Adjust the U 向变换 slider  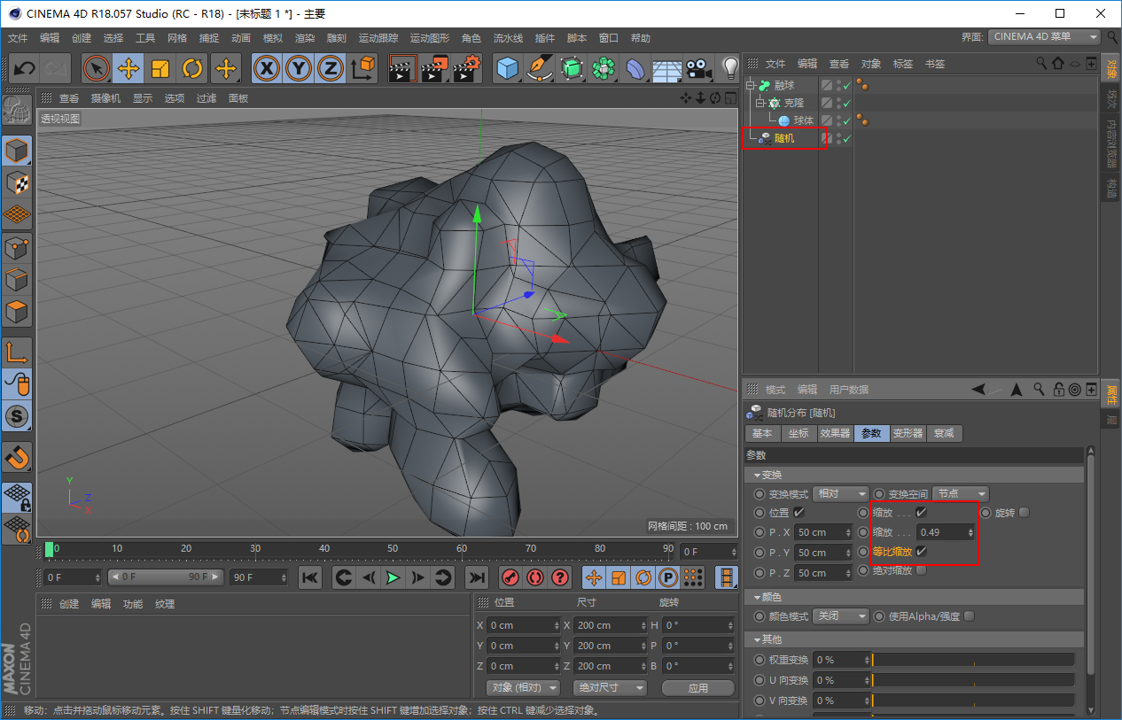click(x=973, y=680)
